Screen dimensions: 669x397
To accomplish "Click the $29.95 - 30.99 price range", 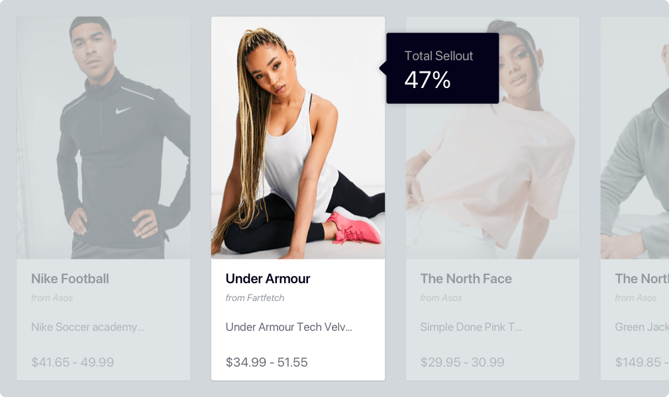I will (462, 362).
